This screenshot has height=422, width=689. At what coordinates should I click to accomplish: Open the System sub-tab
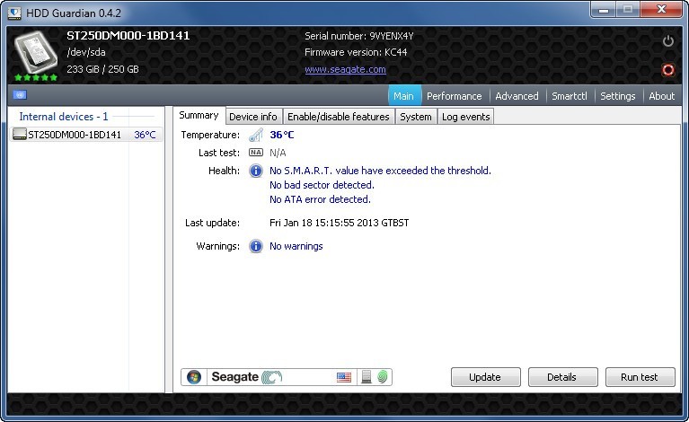416,117
